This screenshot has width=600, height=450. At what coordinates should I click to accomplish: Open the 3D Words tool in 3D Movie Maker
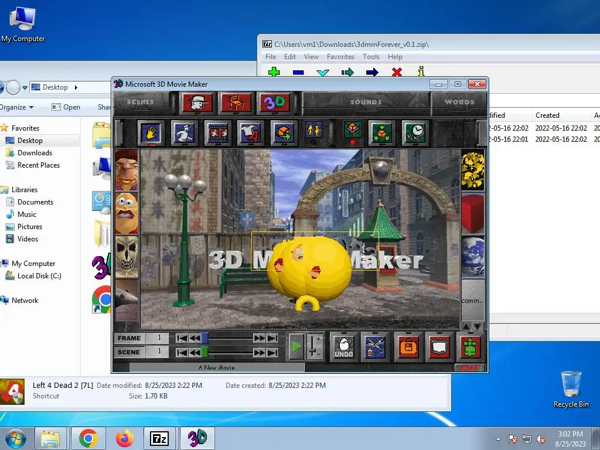[x=274, y=103]
